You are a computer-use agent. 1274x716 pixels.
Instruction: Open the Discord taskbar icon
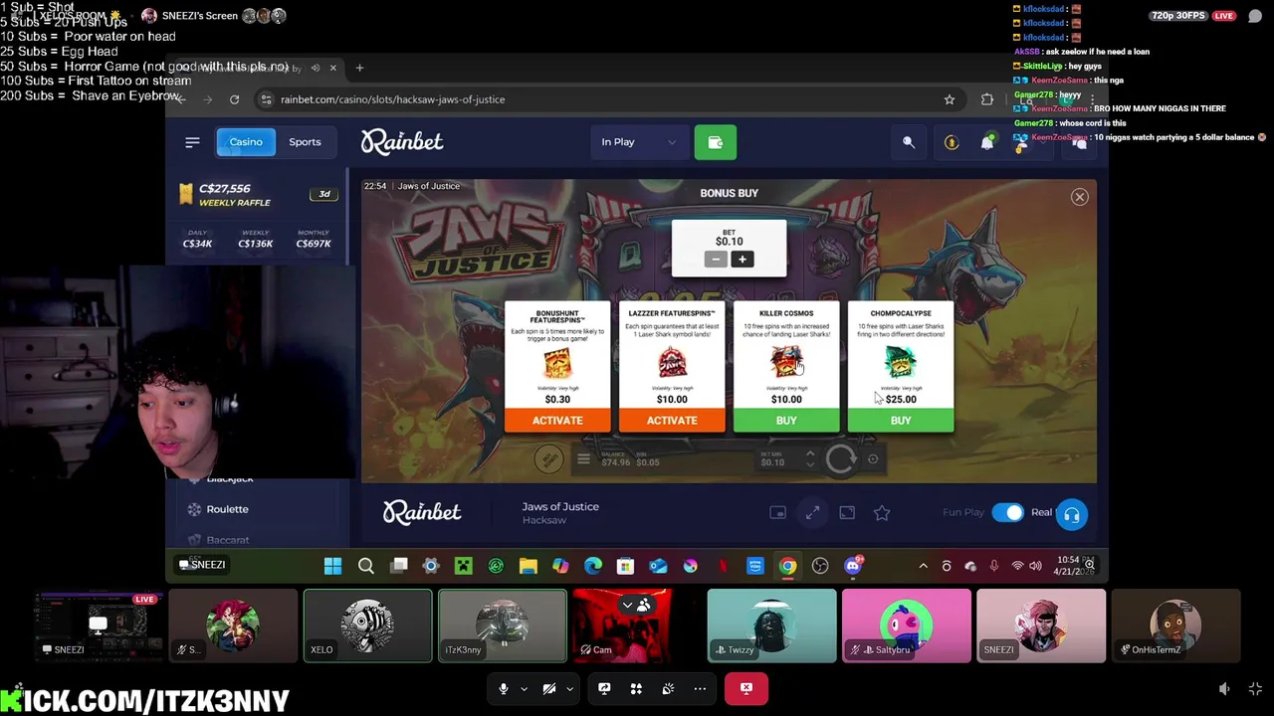point(853,566)
